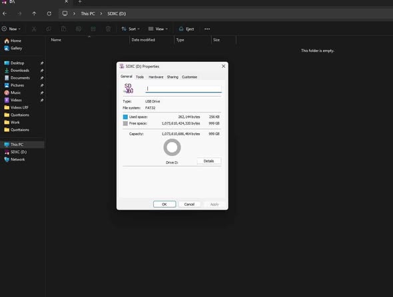Viewport: 393px width, 297px height.
Task: Open the Sharing tab in Properties
Action: click(x=173, y=77)
